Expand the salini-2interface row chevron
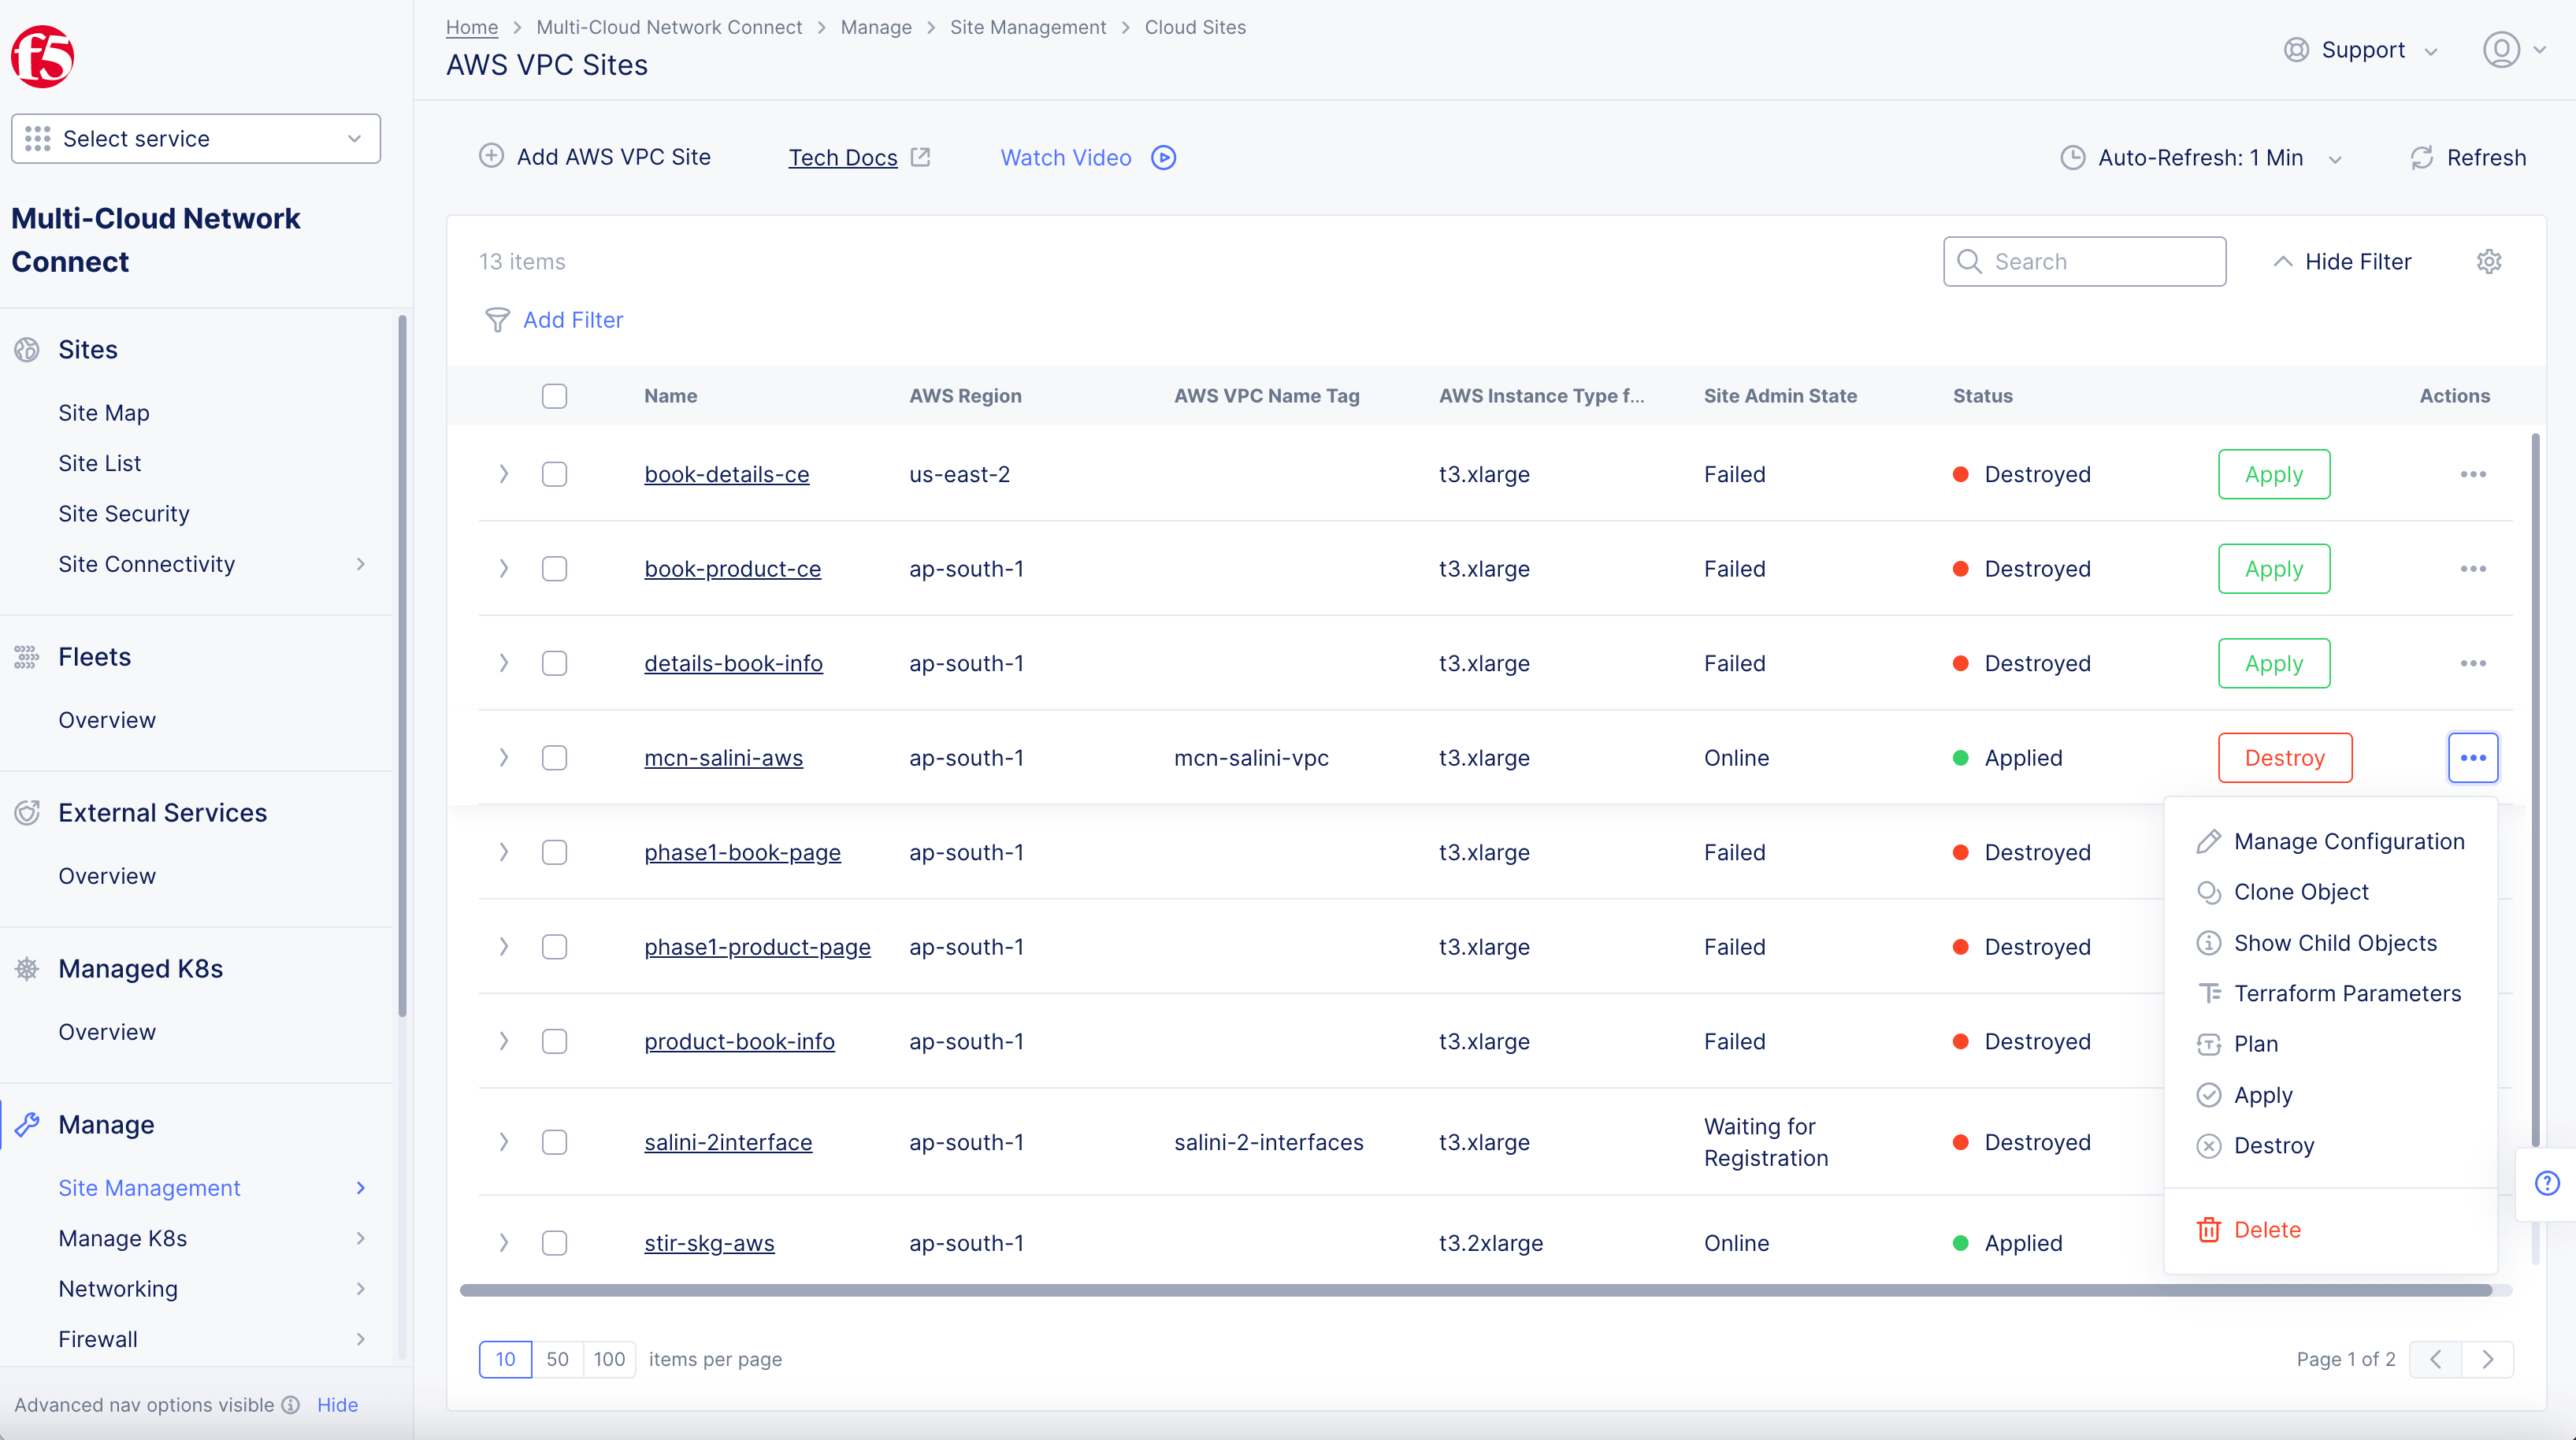 coord(504,1142)
